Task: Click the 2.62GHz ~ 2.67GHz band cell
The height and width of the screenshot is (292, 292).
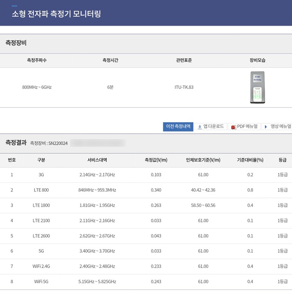Action: pos(97,236)
